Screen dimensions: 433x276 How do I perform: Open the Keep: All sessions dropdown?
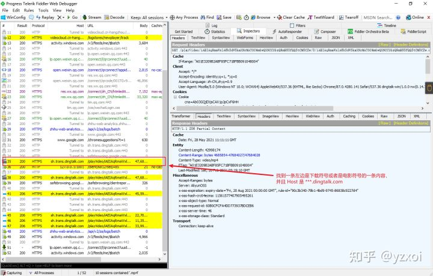coord(149,17)
